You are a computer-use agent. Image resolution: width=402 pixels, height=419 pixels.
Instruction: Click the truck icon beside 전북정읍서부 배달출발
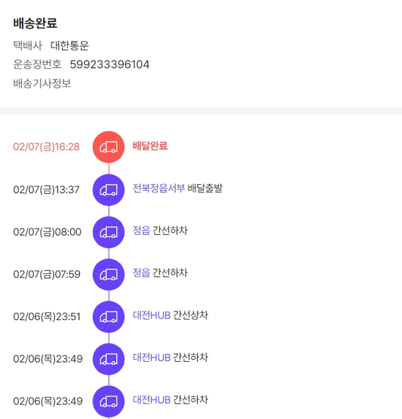pyautogui.click(x=108, y=189)
